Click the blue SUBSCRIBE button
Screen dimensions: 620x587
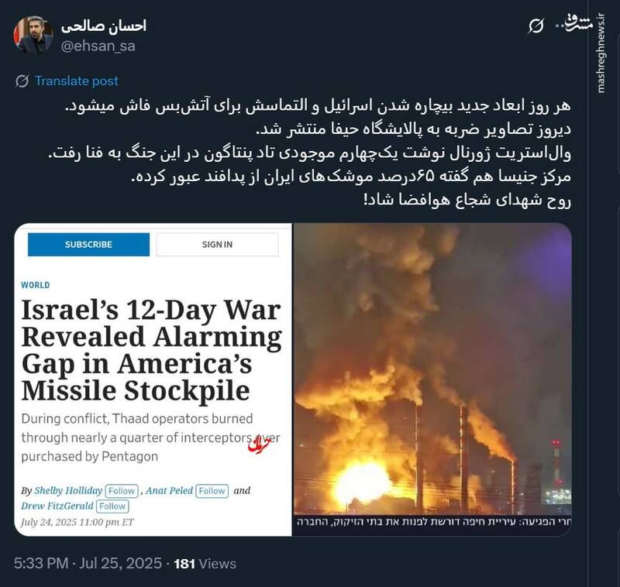pyautogui.click(x=88, y=244)
